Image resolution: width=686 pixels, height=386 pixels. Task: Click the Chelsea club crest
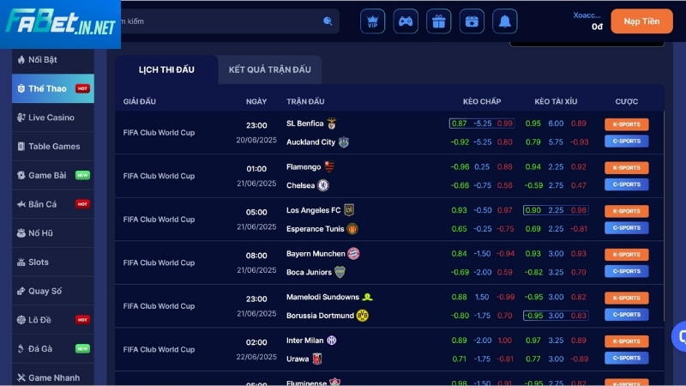point(323,185)
